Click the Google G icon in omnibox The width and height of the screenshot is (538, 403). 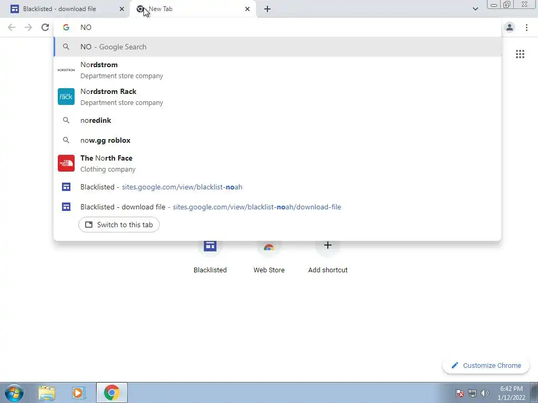click(66, 27)
